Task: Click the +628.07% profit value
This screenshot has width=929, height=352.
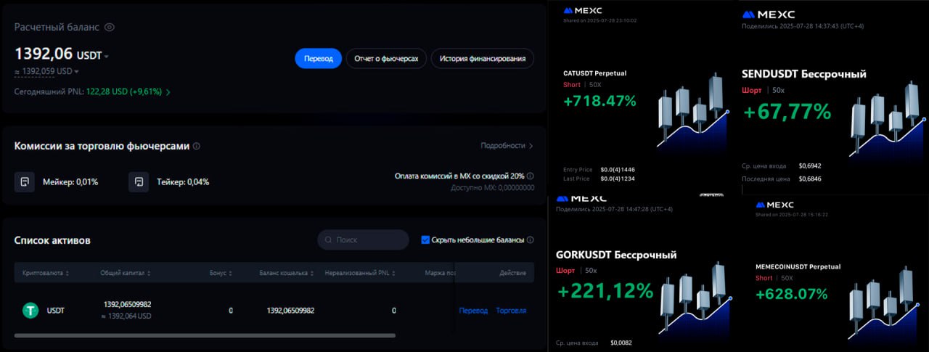Action: point(791,294)
